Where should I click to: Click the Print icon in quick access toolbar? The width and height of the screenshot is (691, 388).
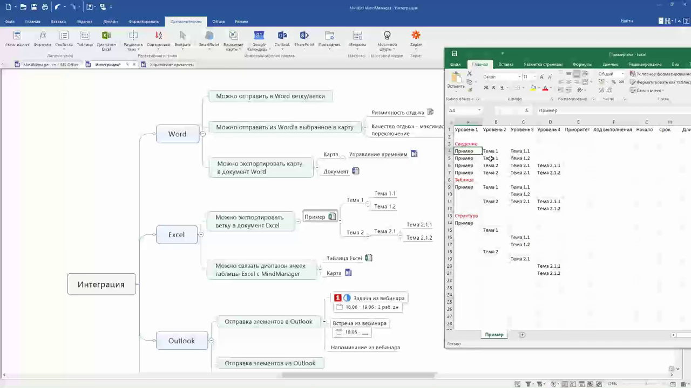45,7
